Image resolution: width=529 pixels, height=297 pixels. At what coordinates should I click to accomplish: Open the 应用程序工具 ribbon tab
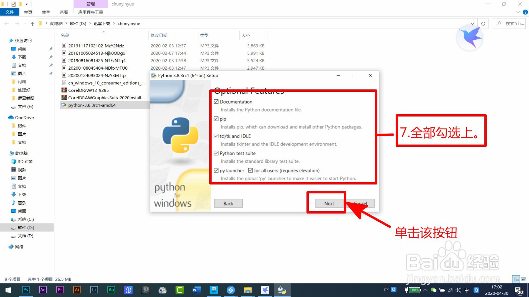pos(91,12)
